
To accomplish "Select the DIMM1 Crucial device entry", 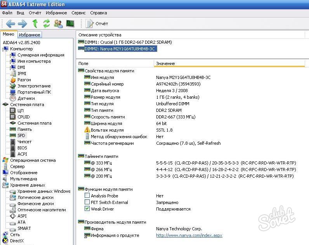I will pyautogui.click(x=128, y=42).
